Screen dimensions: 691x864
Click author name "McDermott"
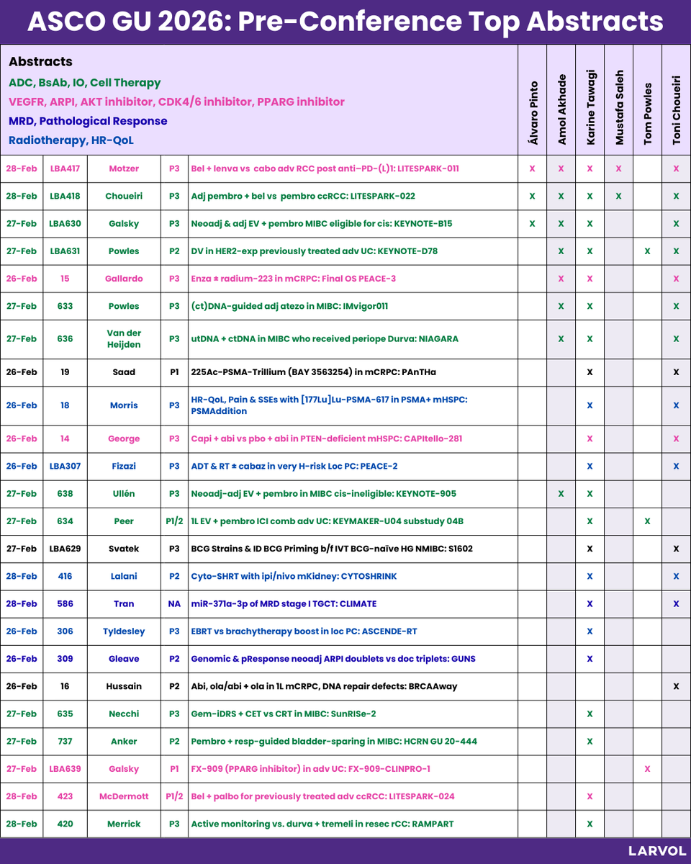pyautogui.click(x=124, y=796)
